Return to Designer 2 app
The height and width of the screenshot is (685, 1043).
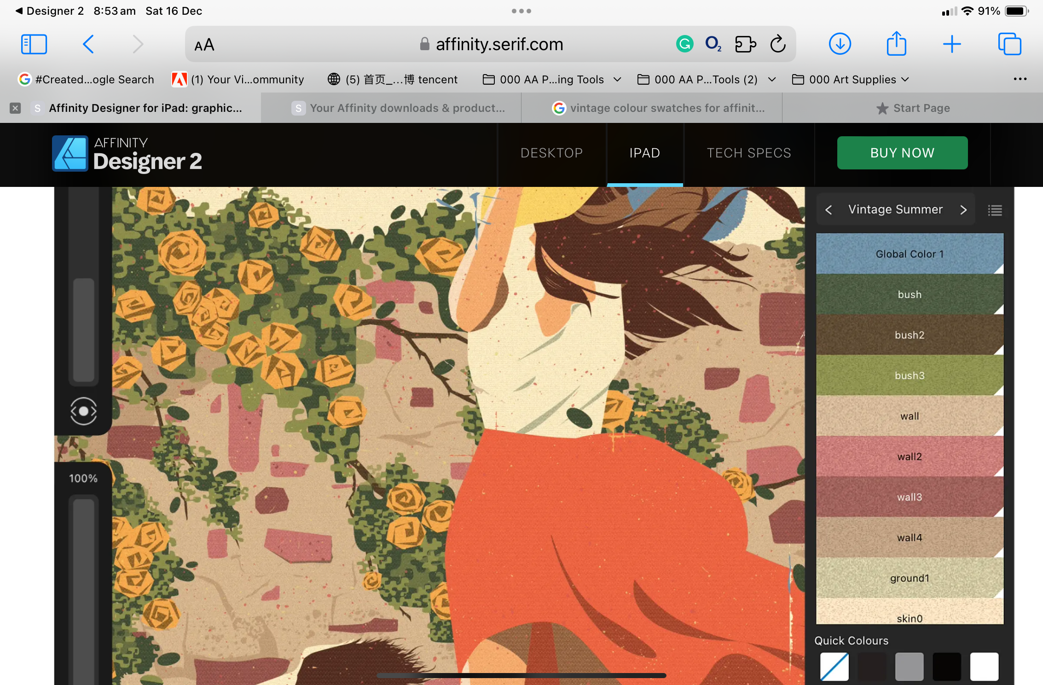click(50, 11)
